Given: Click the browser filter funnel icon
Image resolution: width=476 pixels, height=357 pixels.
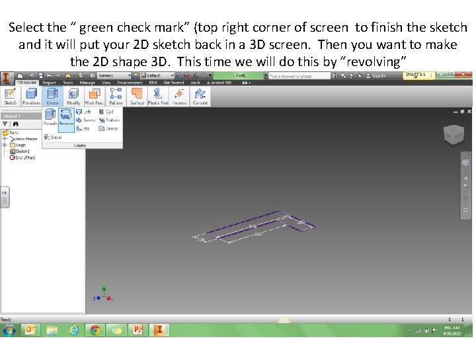Looking at the screenshot, I should pos(5,124).
